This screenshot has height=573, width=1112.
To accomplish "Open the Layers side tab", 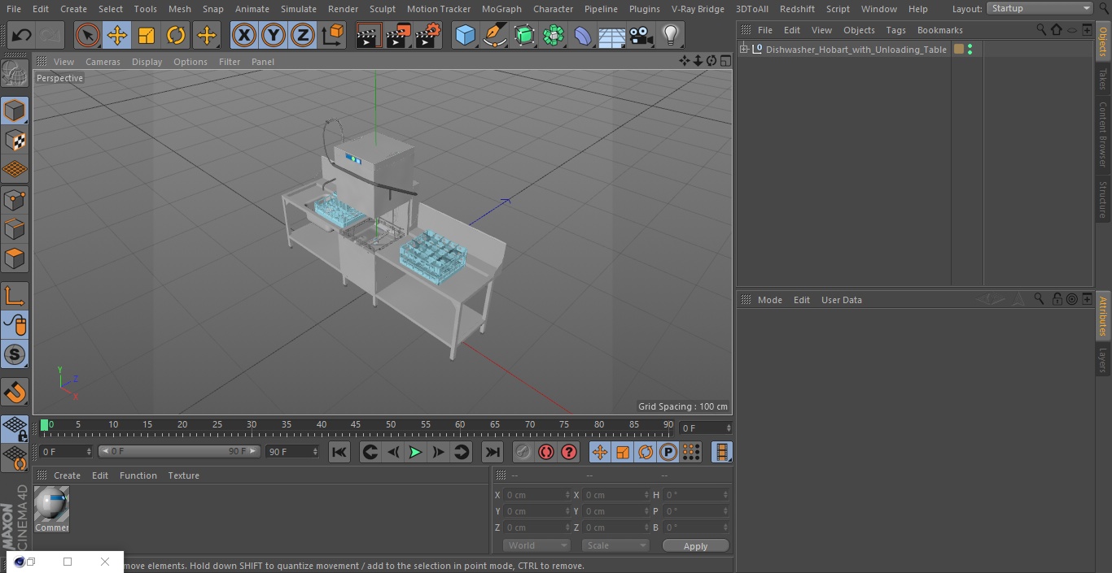I will click(1103, 359).
